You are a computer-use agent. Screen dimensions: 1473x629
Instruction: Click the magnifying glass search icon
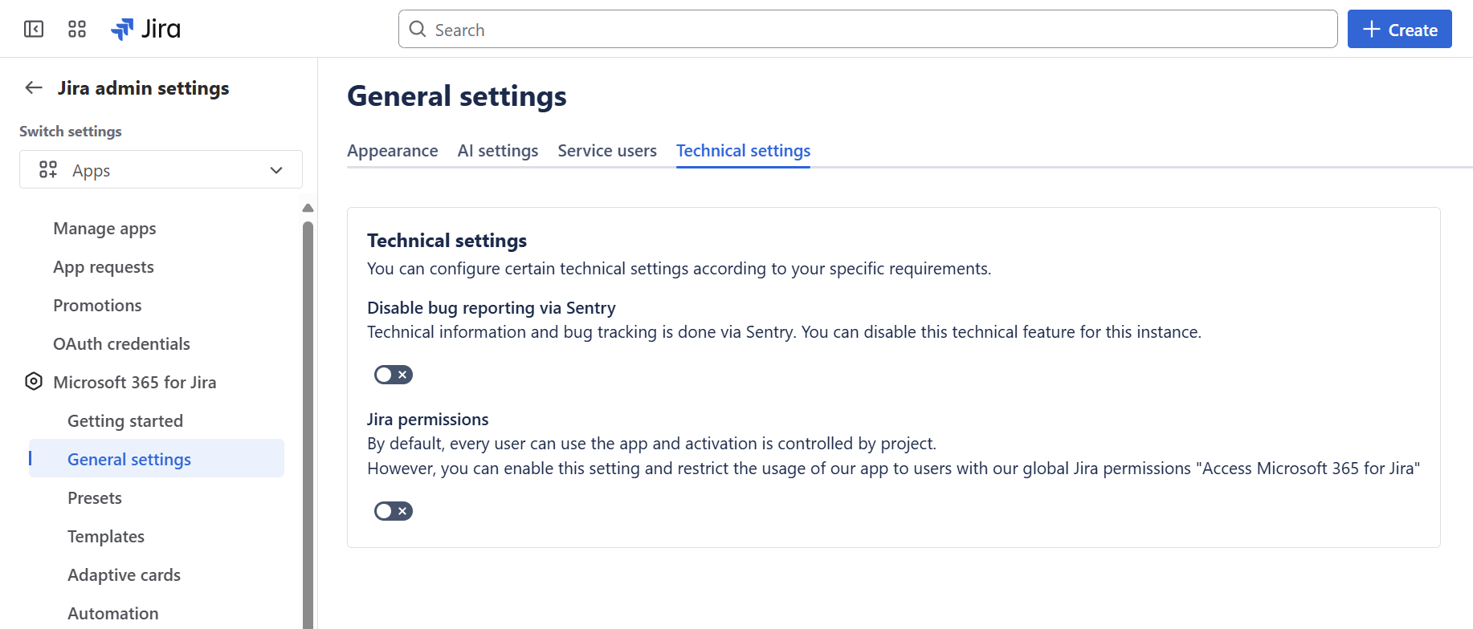[x=418, y=30]
